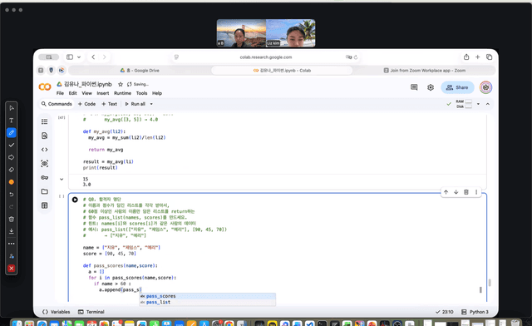Image resolution: width=532 pixels, height=326 pixels.
Task: Open Colab table of contents panel
Action: (x=44, y=121)
